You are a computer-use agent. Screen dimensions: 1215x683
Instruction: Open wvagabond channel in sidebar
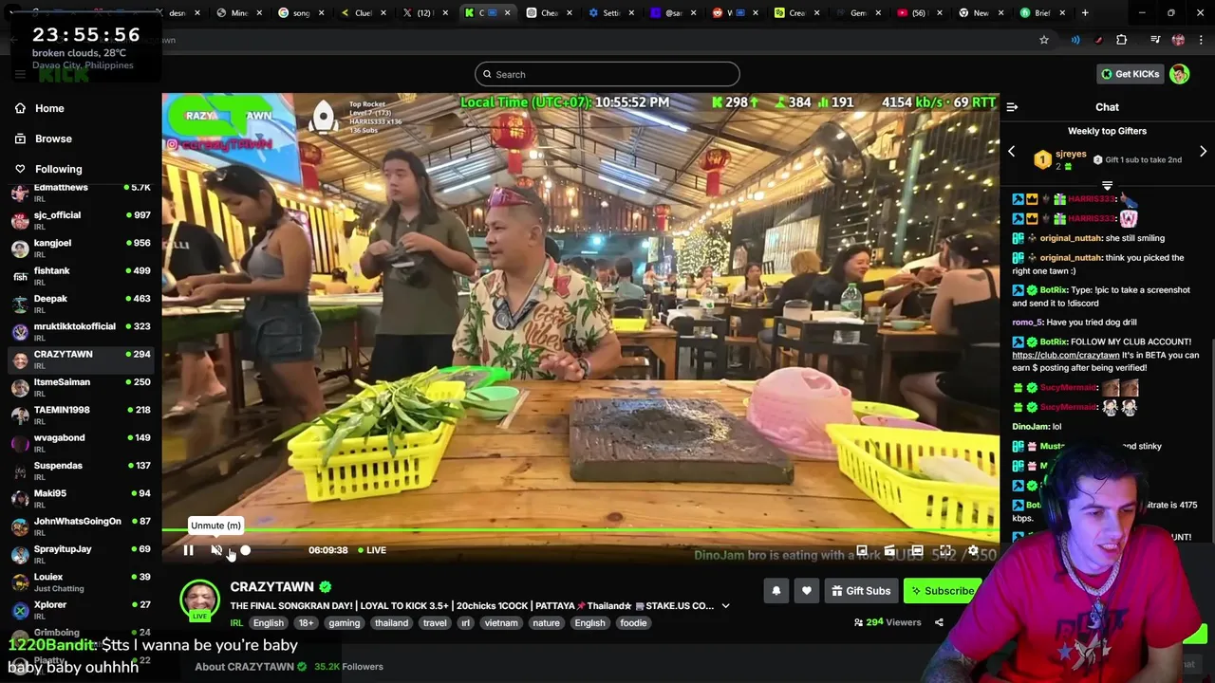click(x=81, y=443)
